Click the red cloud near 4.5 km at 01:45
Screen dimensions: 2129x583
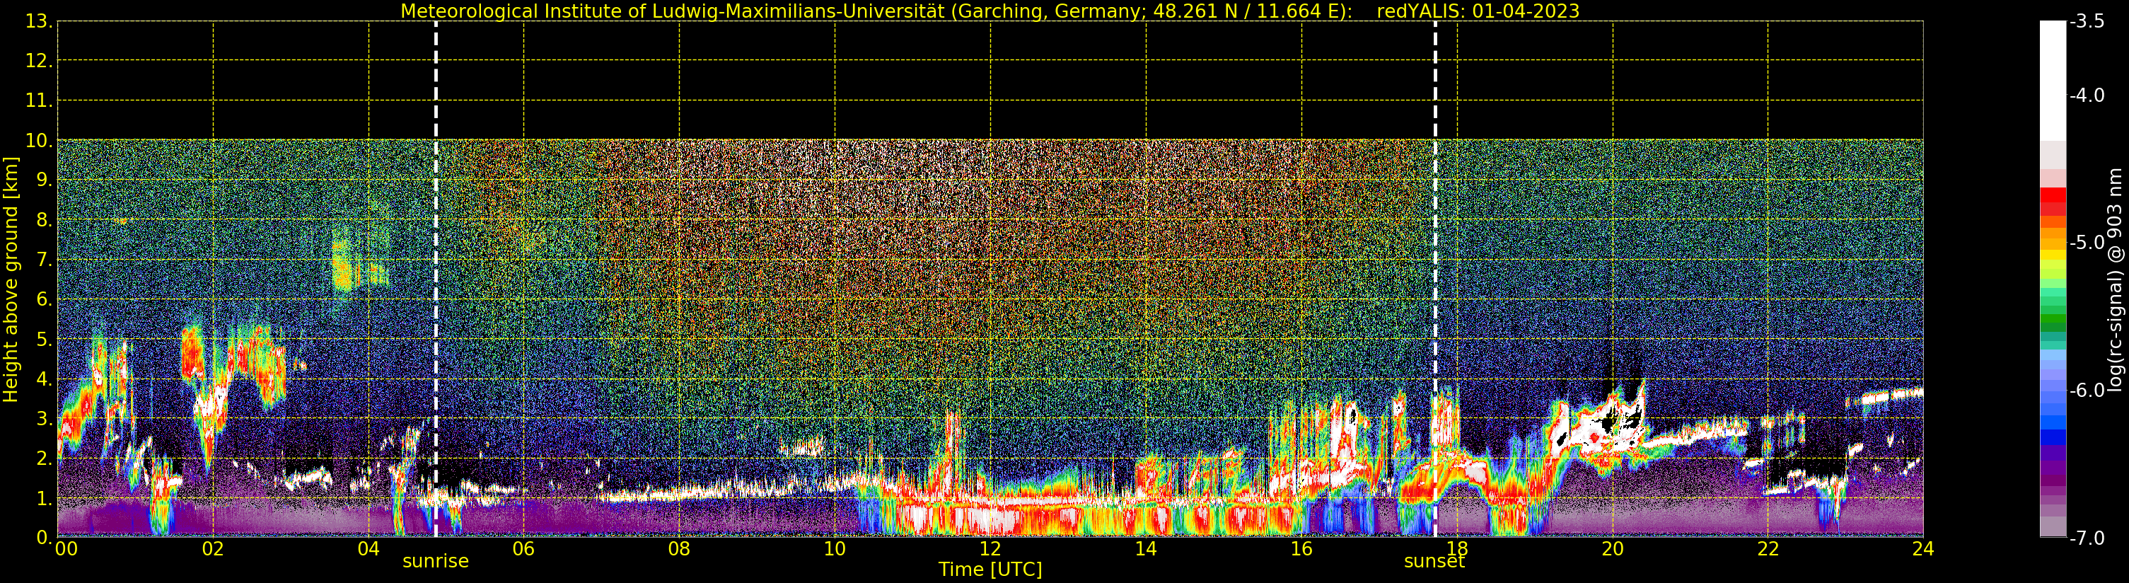click(x=192, y=354)
